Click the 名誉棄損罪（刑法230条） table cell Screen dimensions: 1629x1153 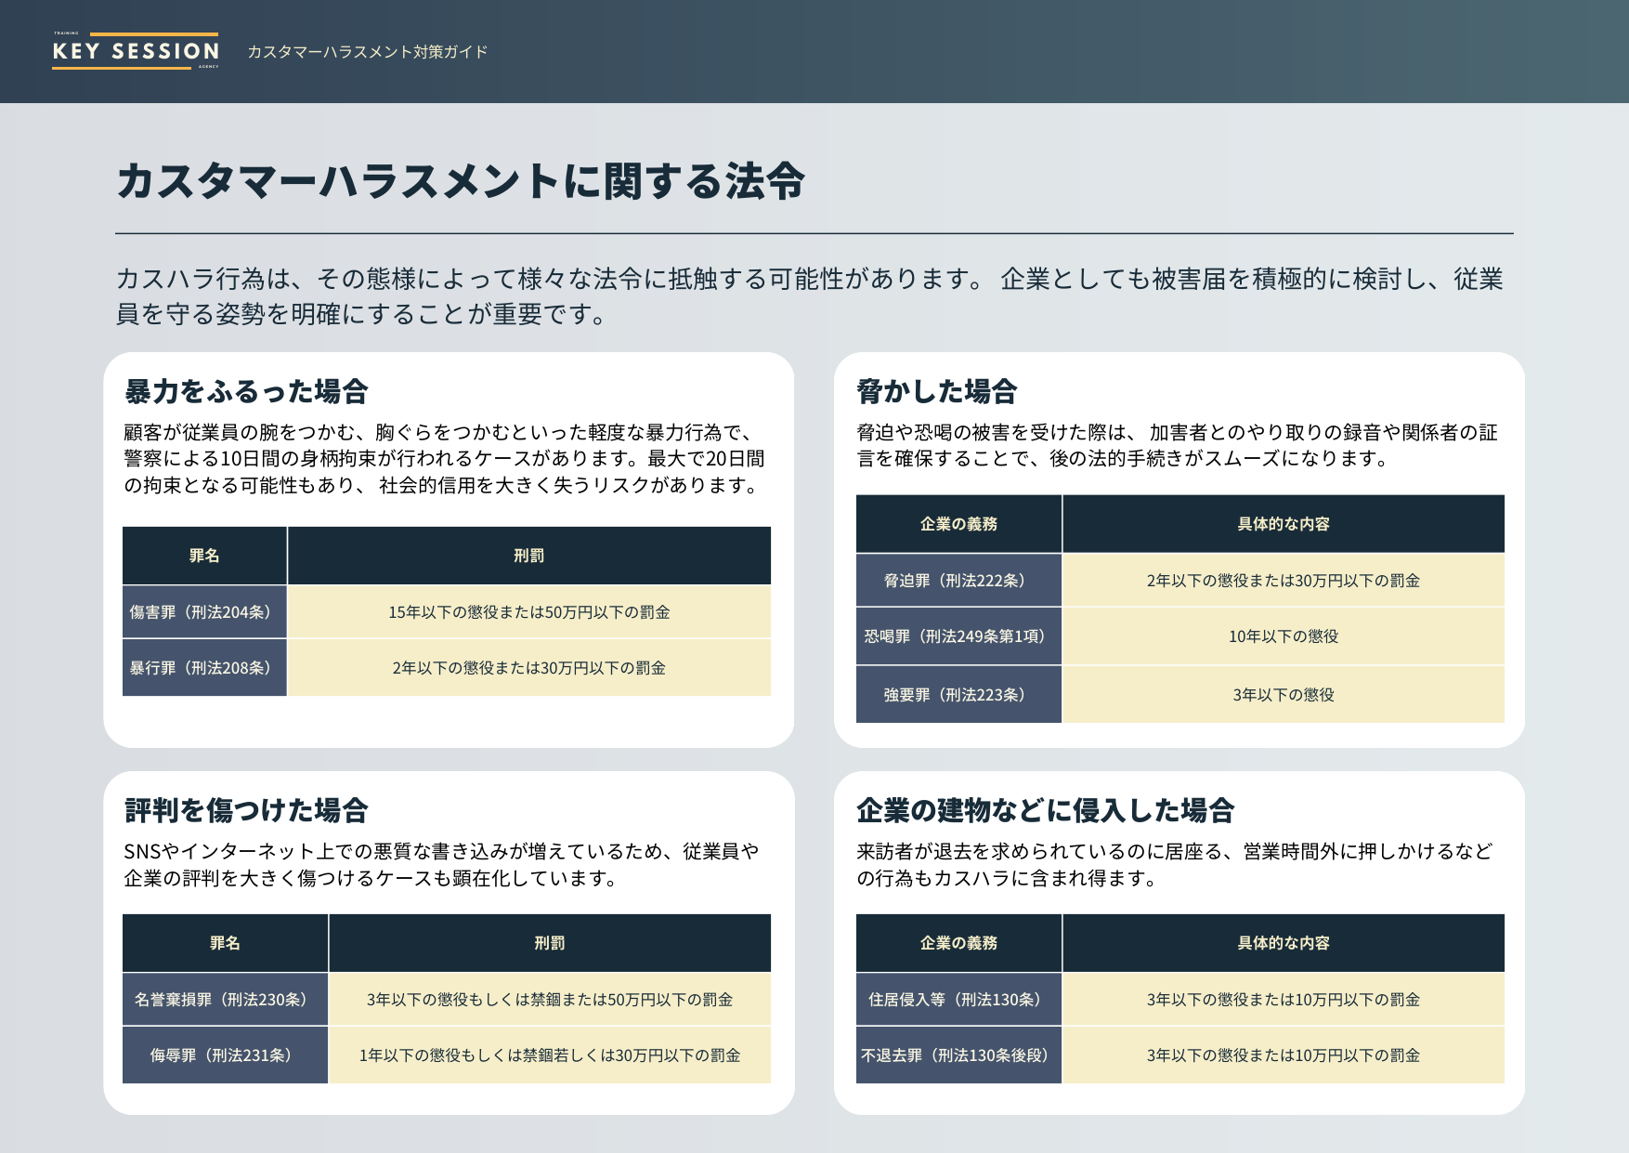225,999
